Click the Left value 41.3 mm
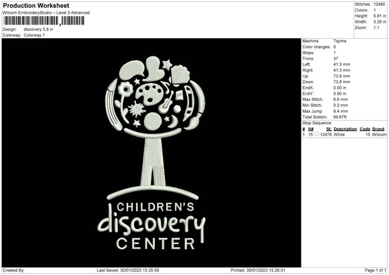This screenshot has height=275, width=389. pyautogui.click(x=342, y=64)
